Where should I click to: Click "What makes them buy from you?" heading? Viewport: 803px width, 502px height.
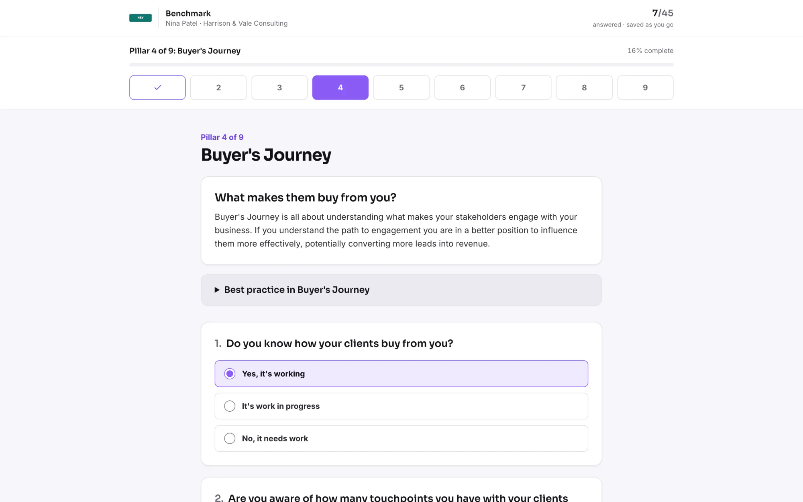(306, 198)
